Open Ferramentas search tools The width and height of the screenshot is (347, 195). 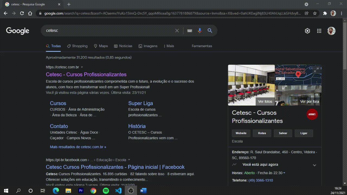click(x=202, y=46)
